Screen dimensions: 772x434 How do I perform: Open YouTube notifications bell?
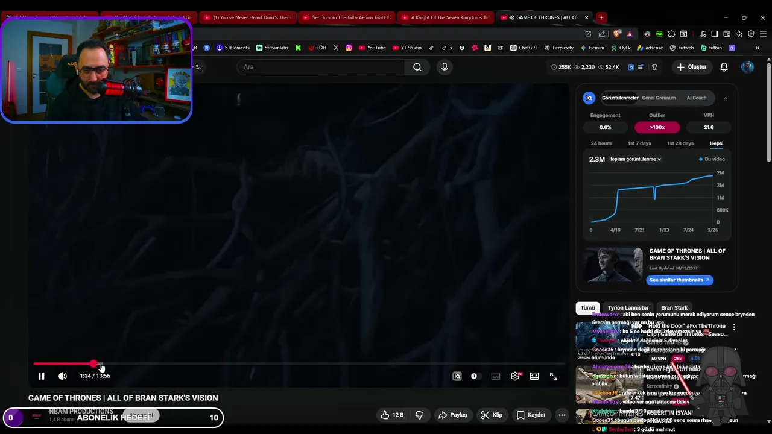coord(724,67)
